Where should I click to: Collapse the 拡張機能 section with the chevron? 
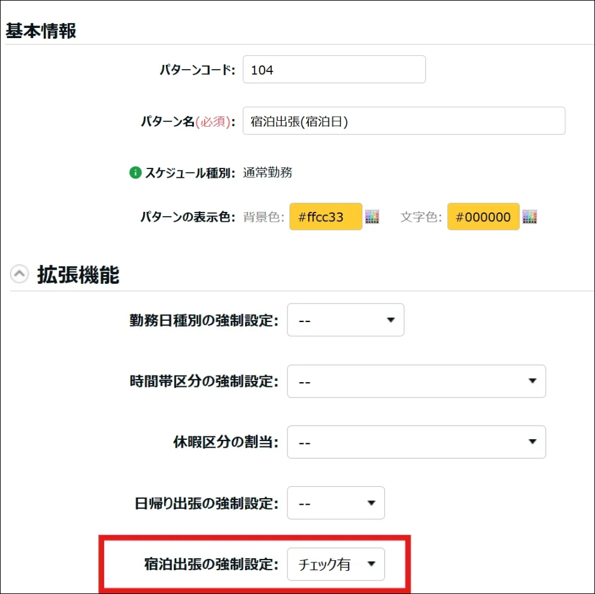(x=20, y=274)
